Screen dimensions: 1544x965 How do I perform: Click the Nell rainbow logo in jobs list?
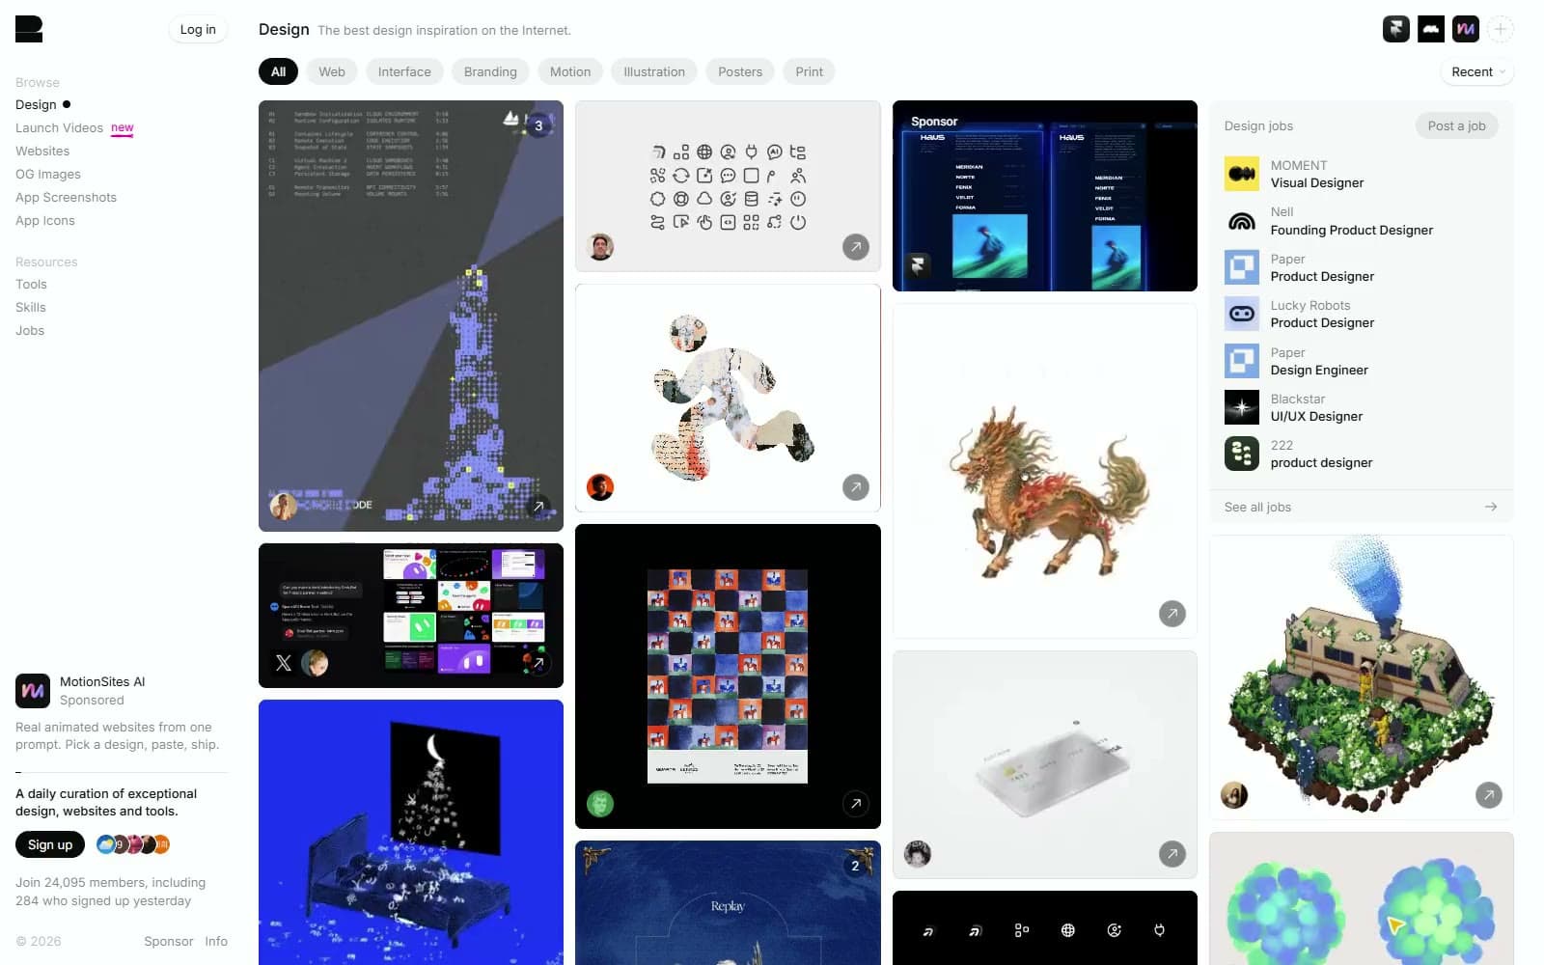[1241, 220]
